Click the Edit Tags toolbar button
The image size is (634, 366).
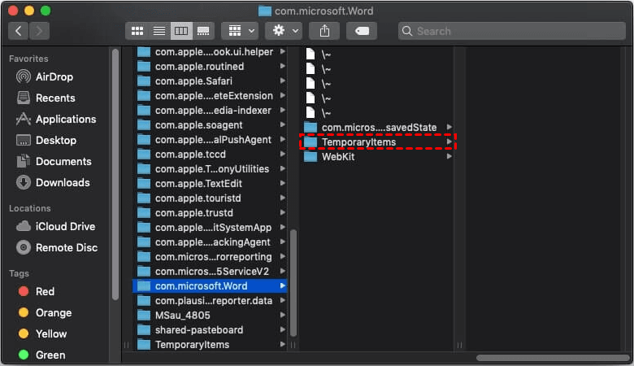pyautogui.click(x=362, y=31)
